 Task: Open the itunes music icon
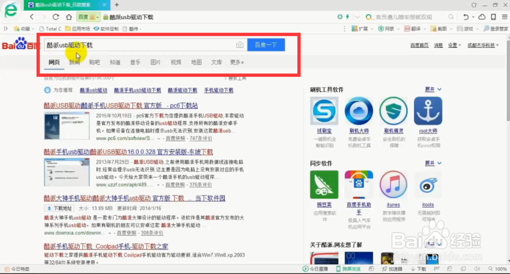(393, 185)
